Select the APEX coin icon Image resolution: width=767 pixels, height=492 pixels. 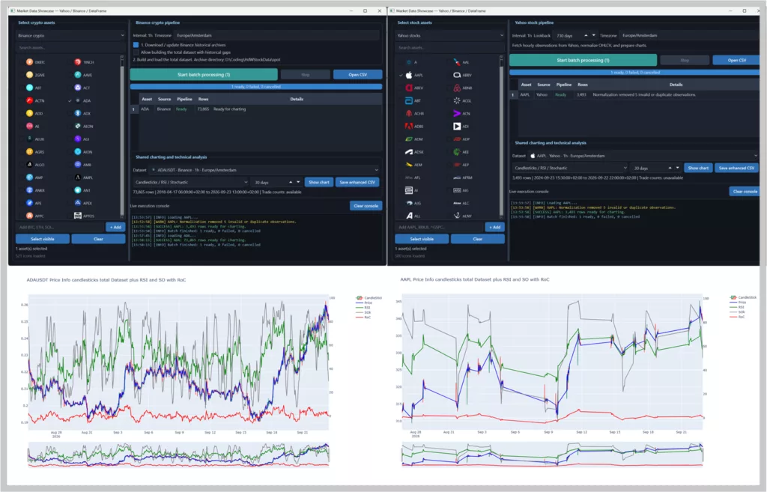77,202
